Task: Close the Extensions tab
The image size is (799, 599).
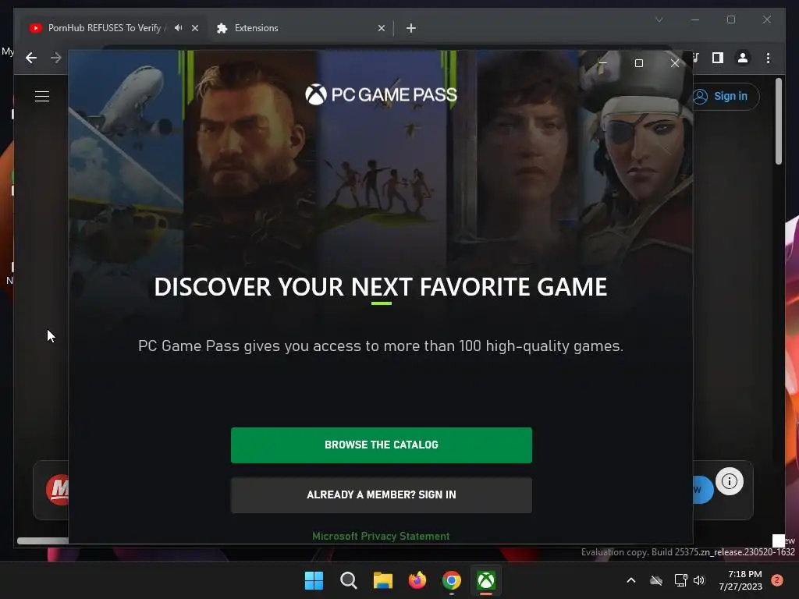Action: tap(381, 28)
